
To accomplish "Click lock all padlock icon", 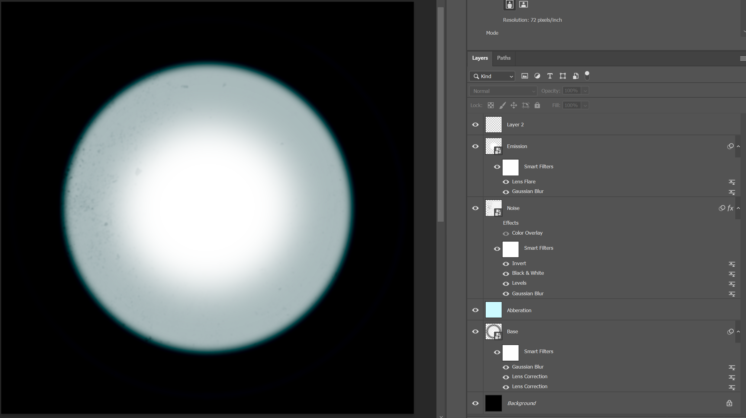I will pos(537,105).
